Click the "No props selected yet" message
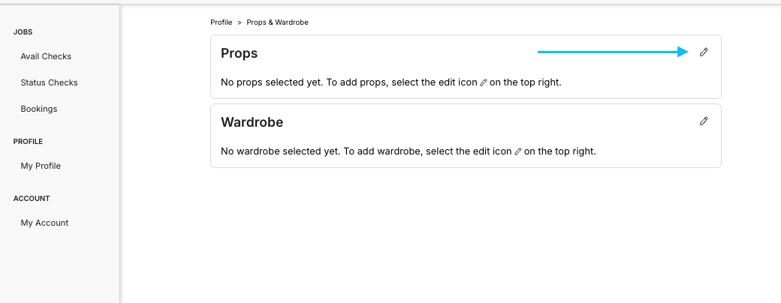This screenshot has height=303, width=781. [x=391, y=82]
